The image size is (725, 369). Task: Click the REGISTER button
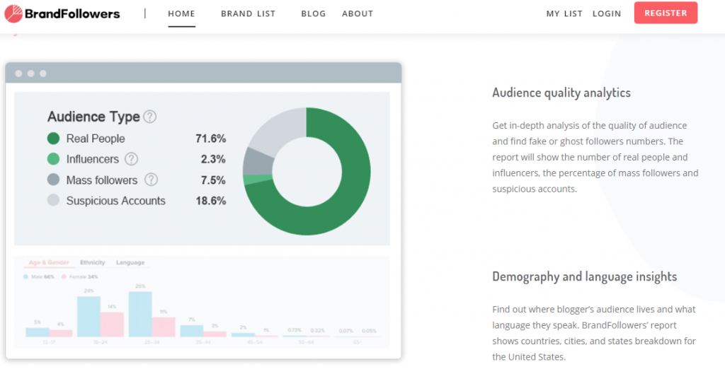(x=666, y=13)
